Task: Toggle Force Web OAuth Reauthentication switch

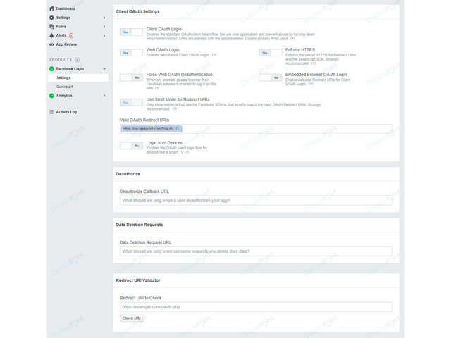Action: (131, 77)
